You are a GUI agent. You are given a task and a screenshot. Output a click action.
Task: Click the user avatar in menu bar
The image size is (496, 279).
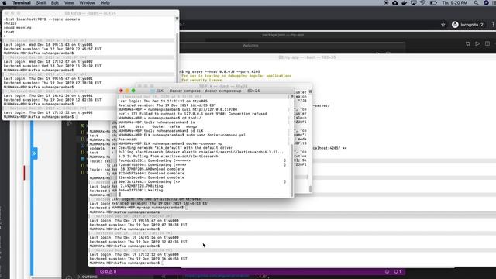coord(486,3)
